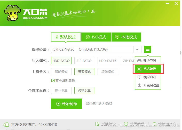Click the QQ group cloud icon
The width and height of the screenshot is (182, 130).
6,125
